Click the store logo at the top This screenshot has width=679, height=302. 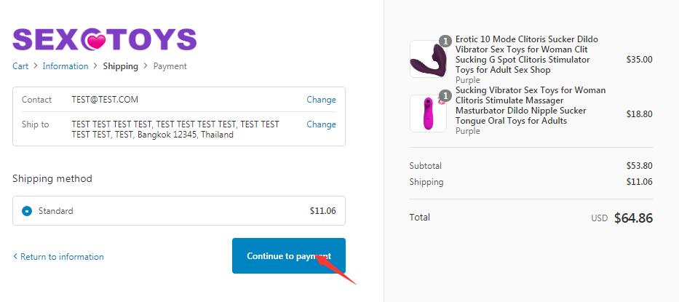104,39
